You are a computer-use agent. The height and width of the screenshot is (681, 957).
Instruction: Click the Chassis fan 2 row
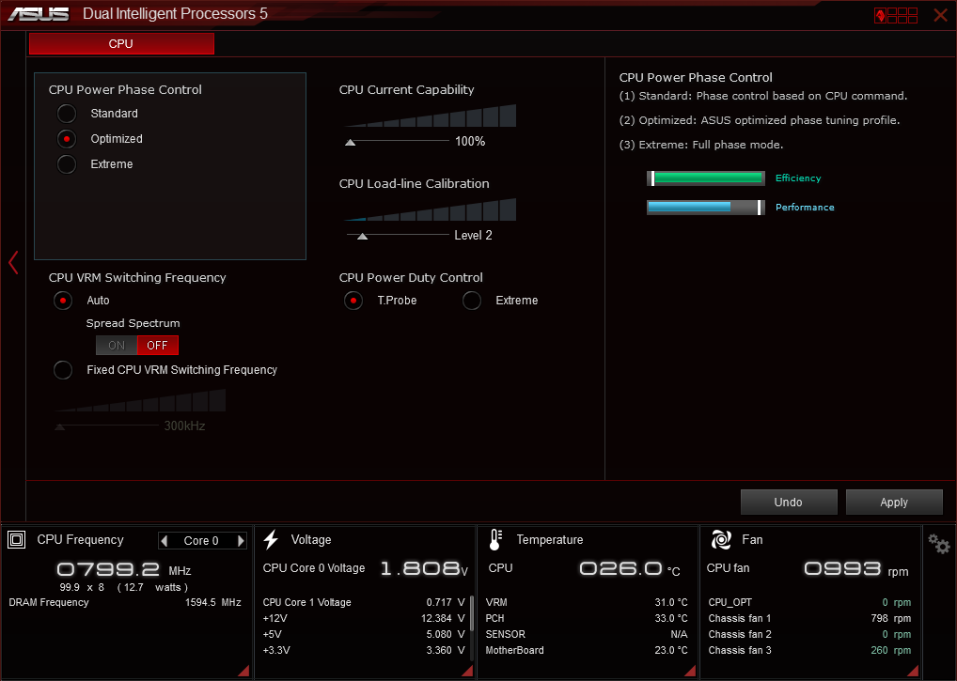pyautogui.click(x=809, y=634)
